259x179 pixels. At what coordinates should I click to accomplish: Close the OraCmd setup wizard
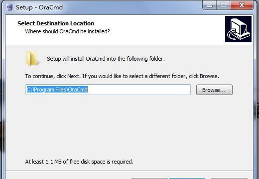(242, 5)
